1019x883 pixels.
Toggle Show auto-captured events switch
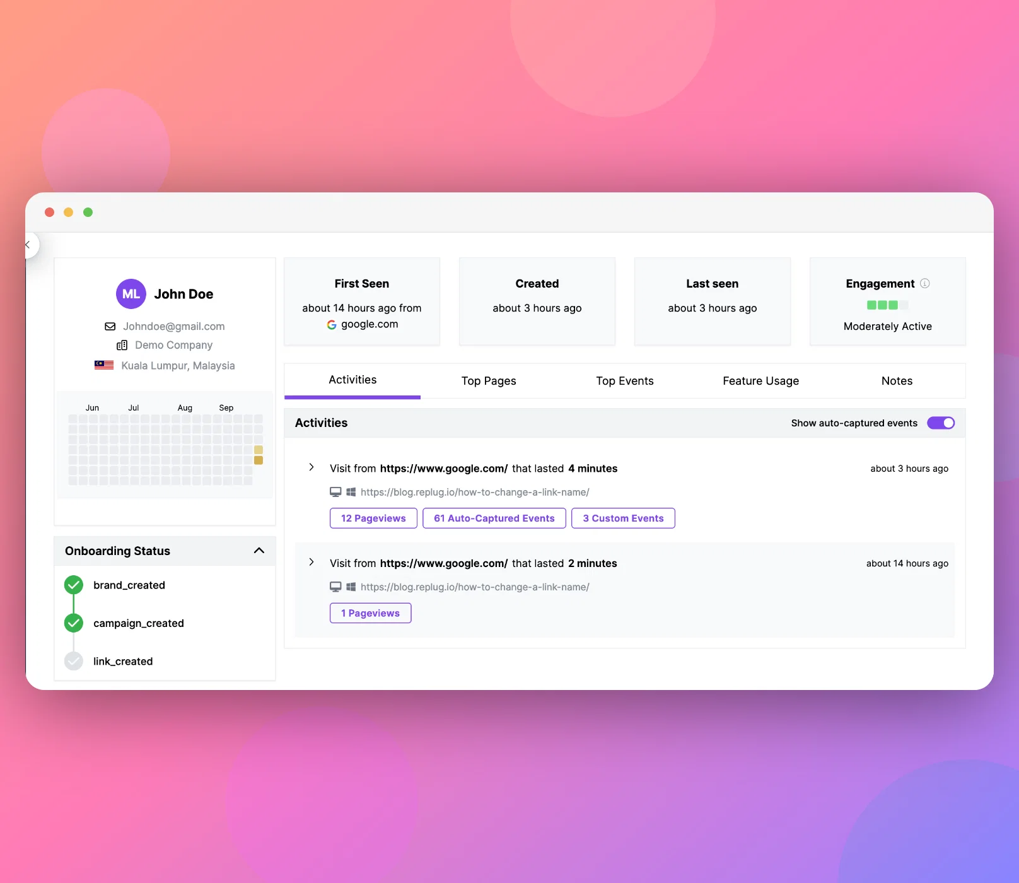941,423
